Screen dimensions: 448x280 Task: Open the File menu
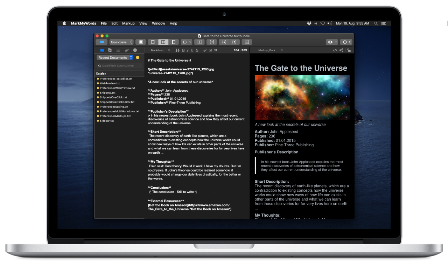click(x=104, y=23)
